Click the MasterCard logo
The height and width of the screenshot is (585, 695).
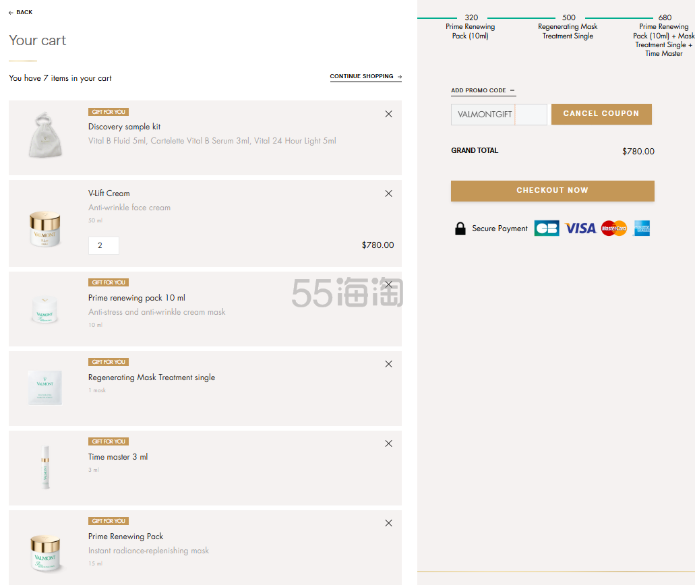click(x=614, y=228)
